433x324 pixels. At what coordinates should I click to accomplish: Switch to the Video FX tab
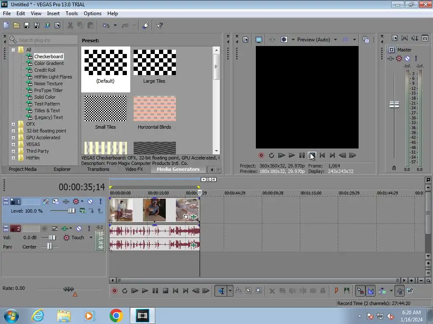(x=134, y=169)
